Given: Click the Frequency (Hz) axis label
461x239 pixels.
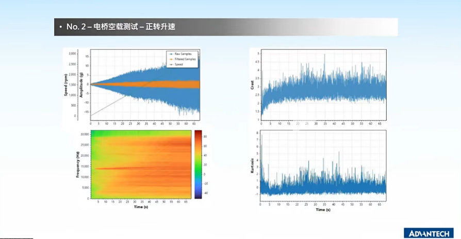Looking at the screenshot, I should (78, 164).
